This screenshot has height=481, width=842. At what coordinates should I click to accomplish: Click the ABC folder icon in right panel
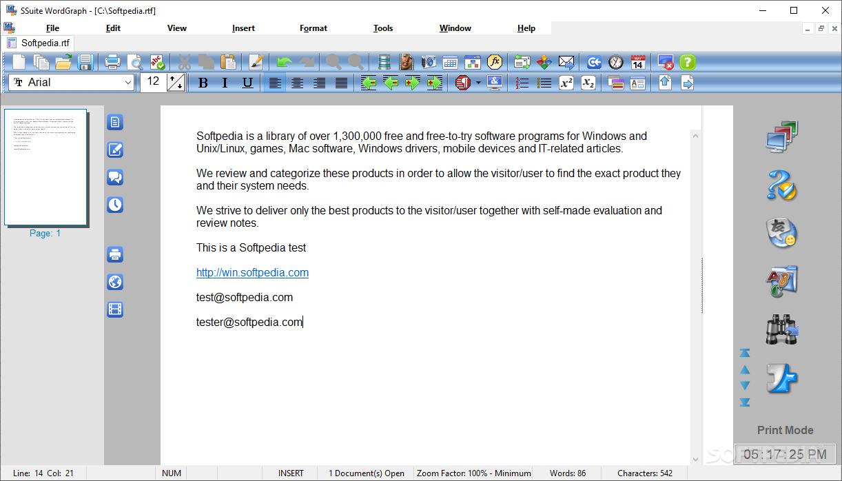coord(782,282)
